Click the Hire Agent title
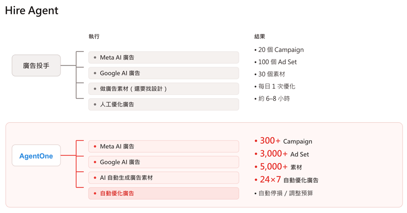The height and width of the screenshot is (213, 407). pos(32,11)
